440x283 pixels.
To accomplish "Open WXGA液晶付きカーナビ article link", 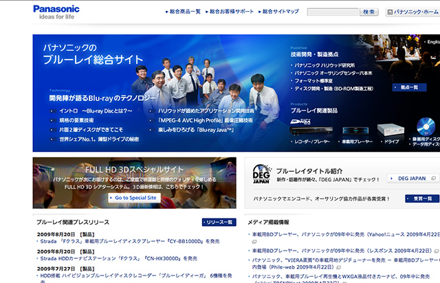I will (340, 278).
